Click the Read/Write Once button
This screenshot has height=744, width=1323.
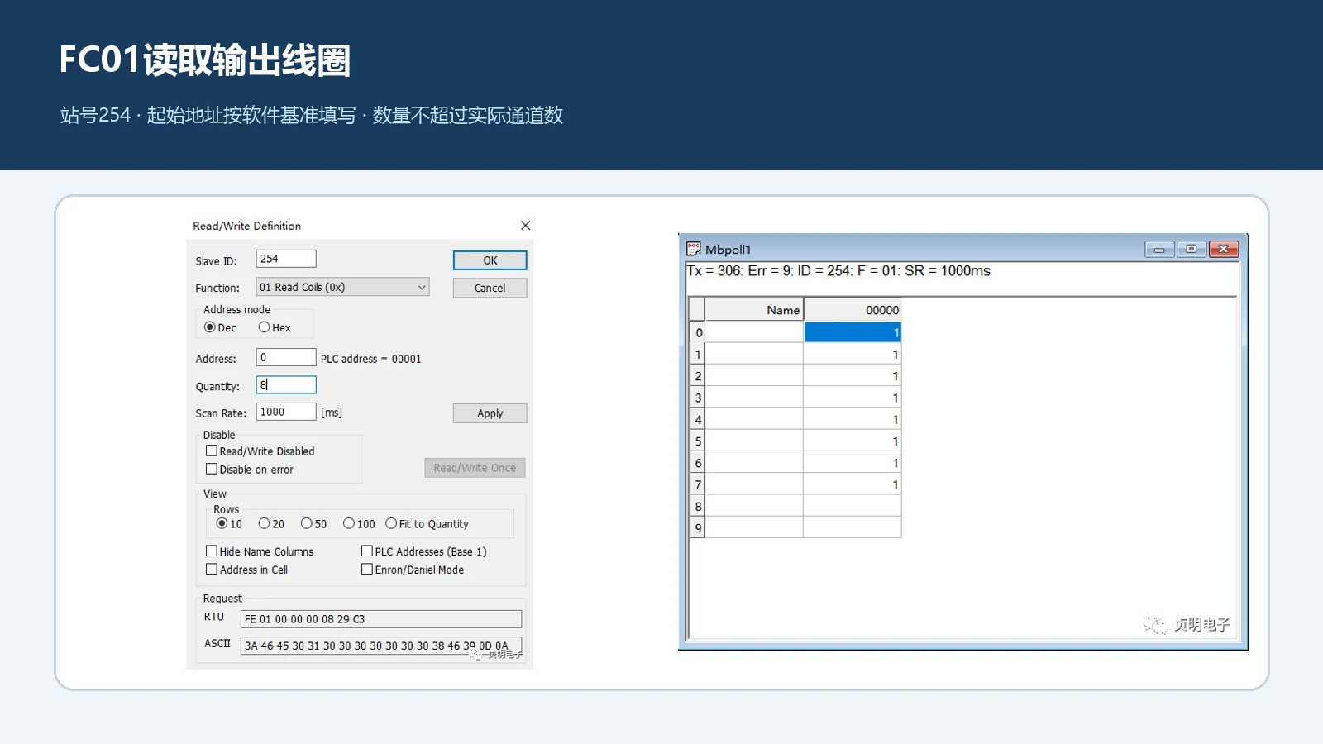click(475, 468)
